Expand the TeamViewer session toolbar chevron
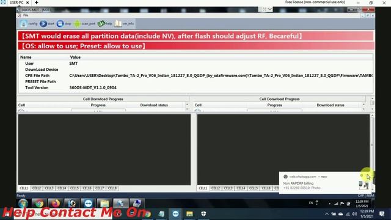This screenshot has width=391, height=220. point(270,10)
